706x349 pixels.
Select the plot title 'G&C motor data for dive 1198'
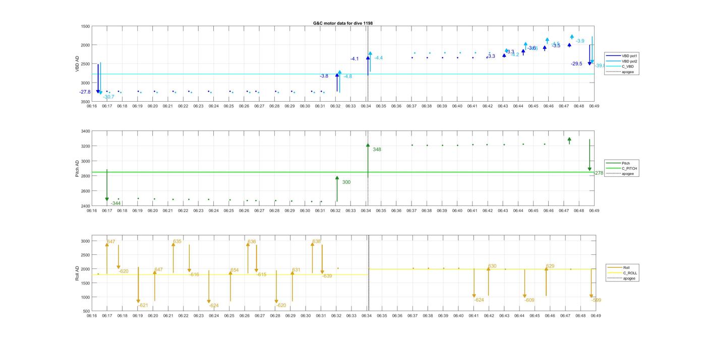coord(343,23)
